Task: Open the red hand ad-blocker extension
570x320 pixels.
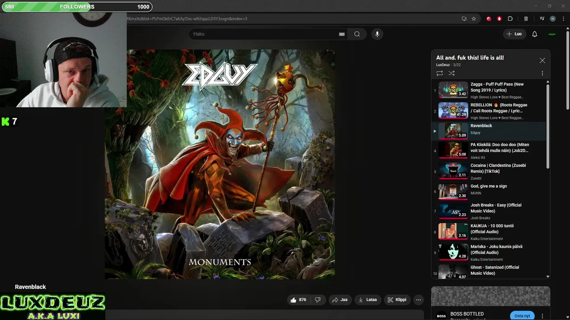Action: (x=499, y=19)
